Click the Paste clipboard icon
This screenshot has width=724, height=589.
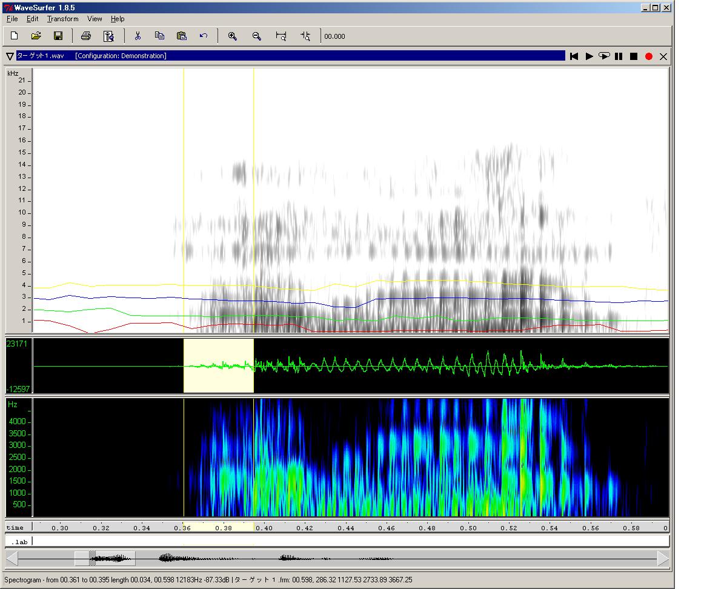[x=181, y=36]
